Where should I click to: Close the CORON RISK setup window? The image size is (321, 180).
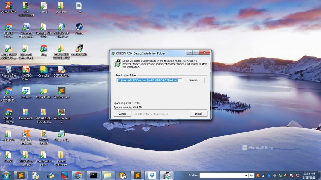[x=204, y=52]
